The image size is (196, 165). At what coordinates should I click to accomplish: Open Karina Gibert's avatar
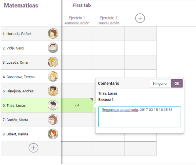(53, 134)
